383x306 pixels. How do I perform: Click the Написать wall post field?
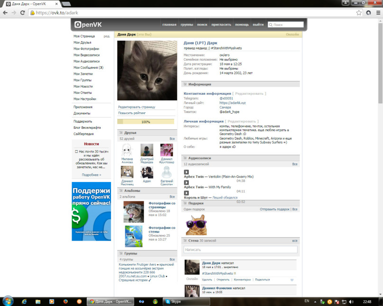click(x=241, y=250)
